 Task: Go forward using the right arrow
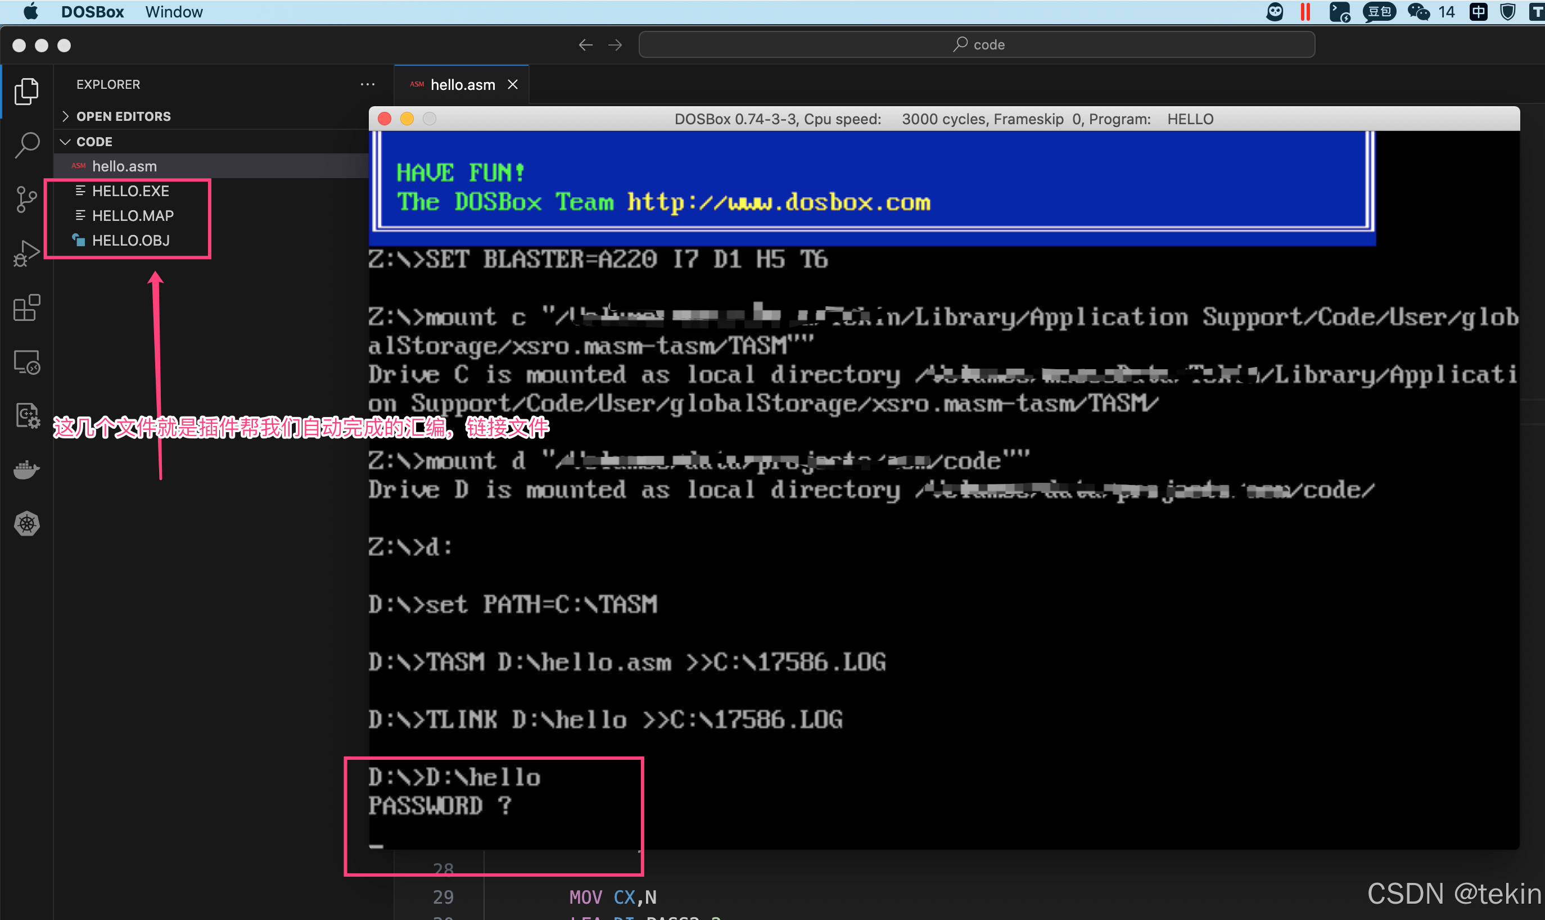coord(615,44)
